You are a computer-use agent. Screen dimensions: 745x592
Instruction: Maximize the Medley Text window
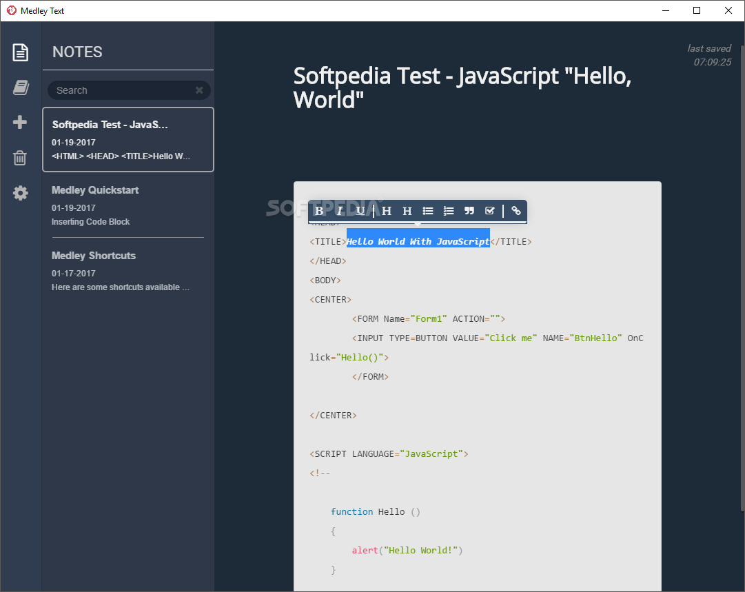(697, 10)
